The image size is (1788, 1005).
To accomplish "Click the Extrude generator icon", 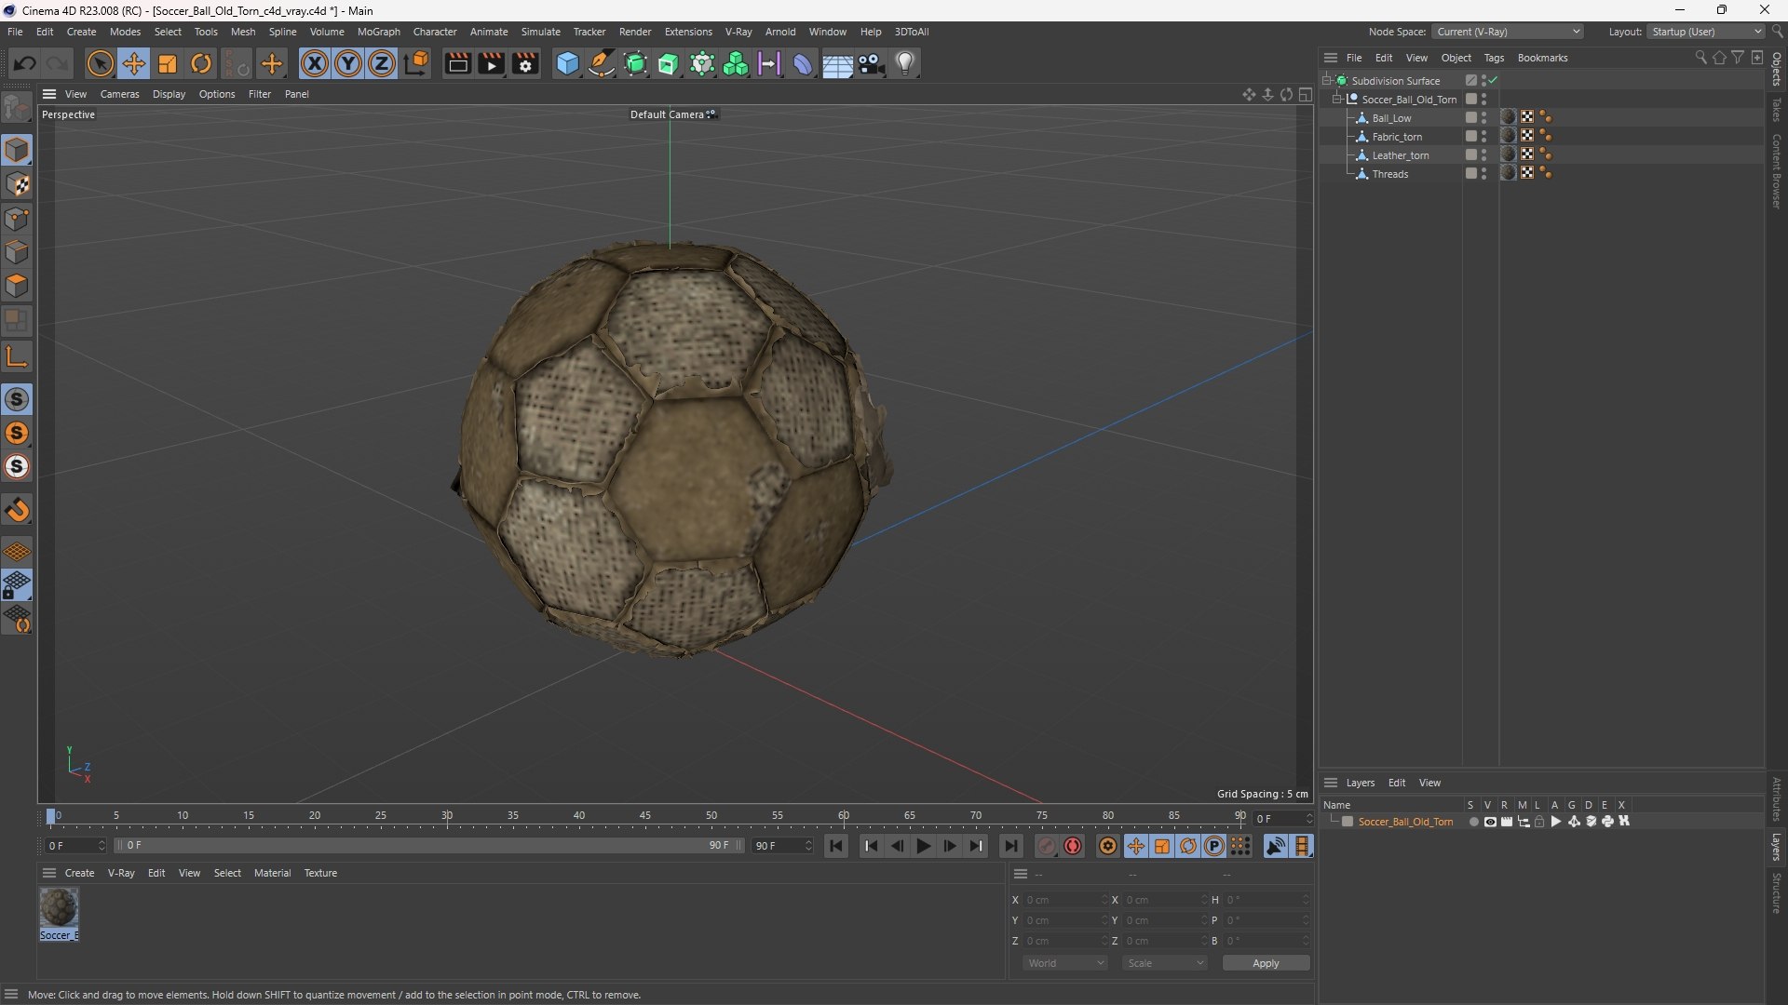I will [x=669, y=63].
